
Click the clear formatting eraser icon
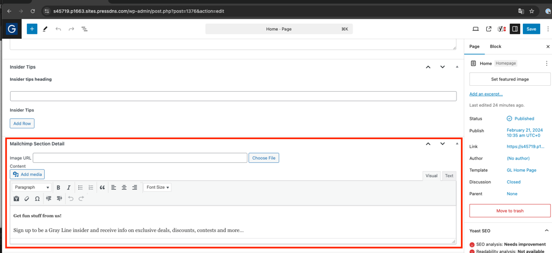pos(27,199)
